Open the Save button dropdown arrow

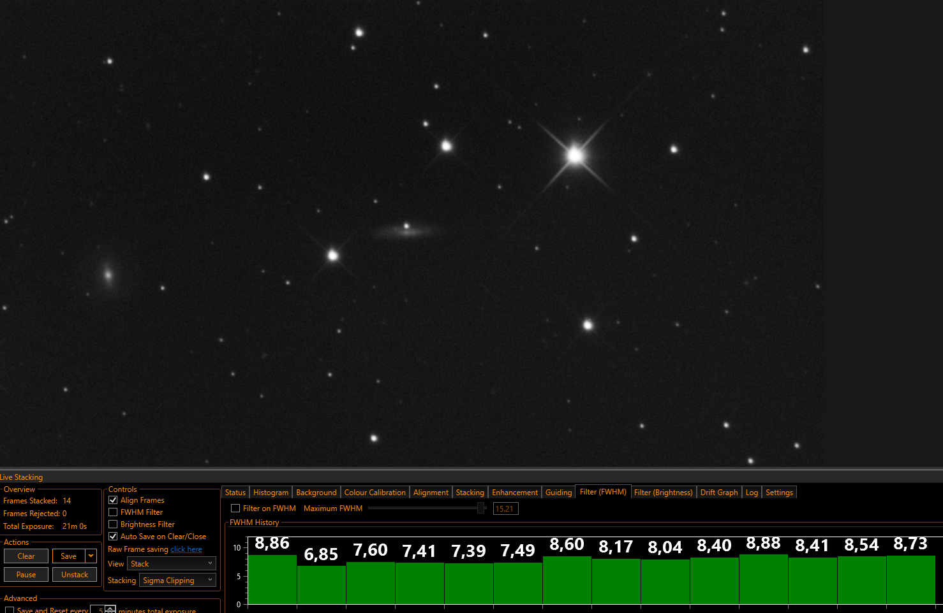click(x=91, y=556)
